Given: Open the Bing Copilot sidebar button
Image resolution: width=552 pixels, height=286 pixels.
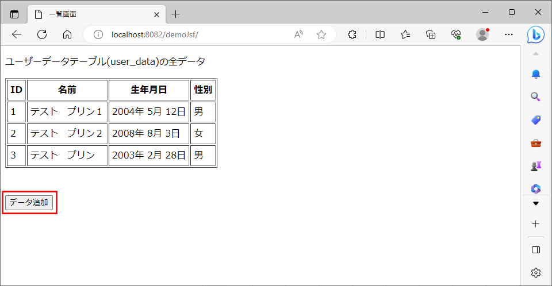Looking at the screenshot, I should click(536, 34).
